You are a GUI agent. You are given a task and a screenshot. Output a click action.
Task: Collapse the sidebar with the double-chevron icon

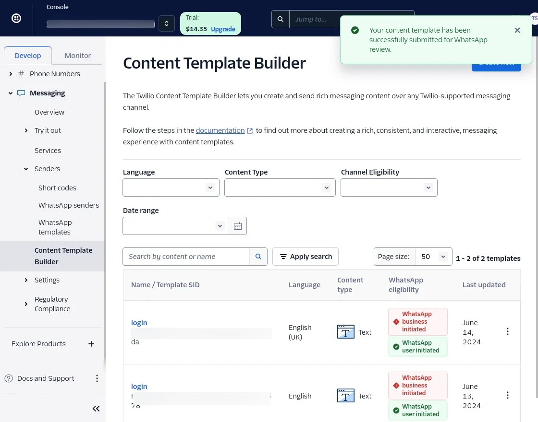(x=96, y=408)
